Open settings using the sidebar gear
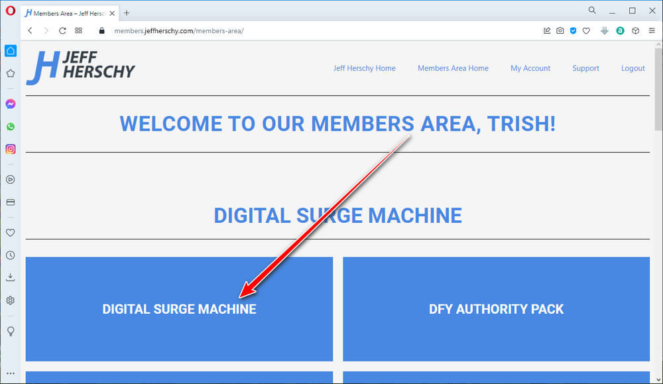663x384 pixels. tap(11, 300)
